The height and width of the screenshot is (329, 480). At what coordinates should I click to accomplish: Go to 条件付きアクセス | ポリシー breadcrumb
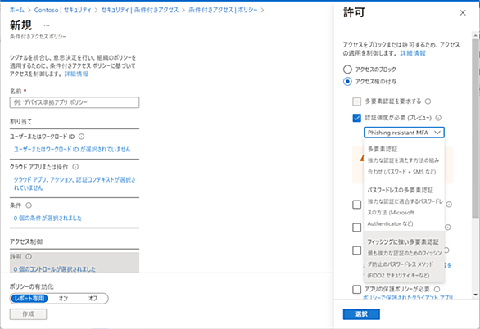[223, 10]
